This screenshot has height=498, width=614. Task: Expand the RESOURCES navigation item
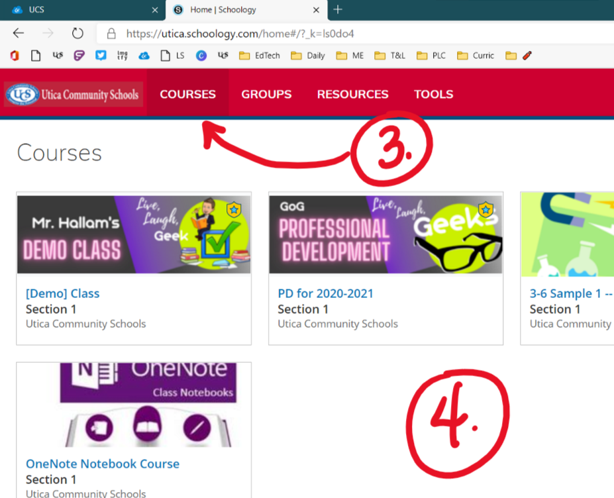(352, 94)
